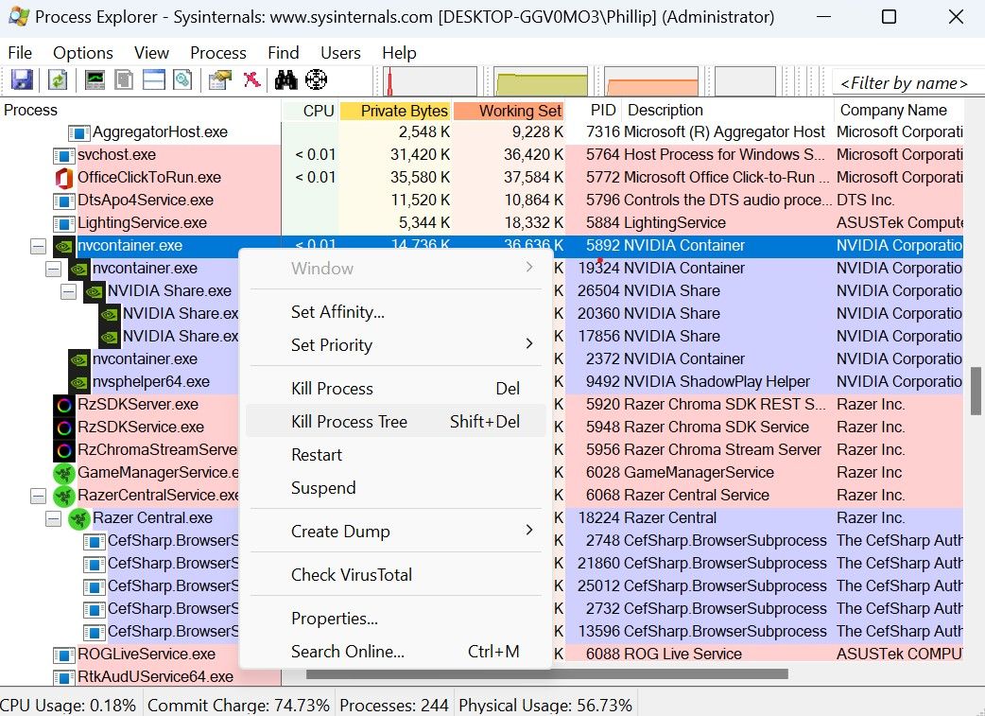Toggle the Show Process Tree toolbar icon
985x716 pixels.
[x=123, y=79]
